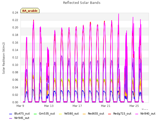Click the 0.20 y-axis tick label
This screenshot has height=123, width=164.
pyautogui.click(x=15, y=28)
